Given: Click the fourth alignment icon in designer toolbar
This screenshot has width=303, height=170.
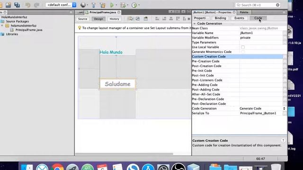Looking at the screenshot, I should 178,19.
